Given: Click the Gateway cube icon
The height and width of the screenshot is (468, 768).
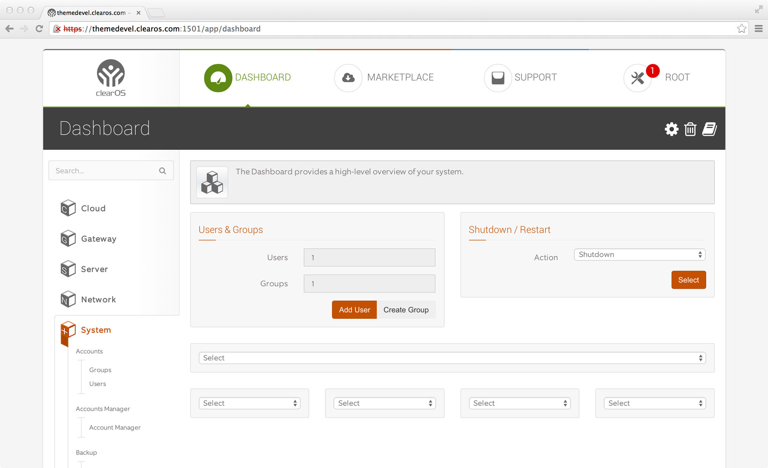Looking at the screenshot, I should coord(68,239).
